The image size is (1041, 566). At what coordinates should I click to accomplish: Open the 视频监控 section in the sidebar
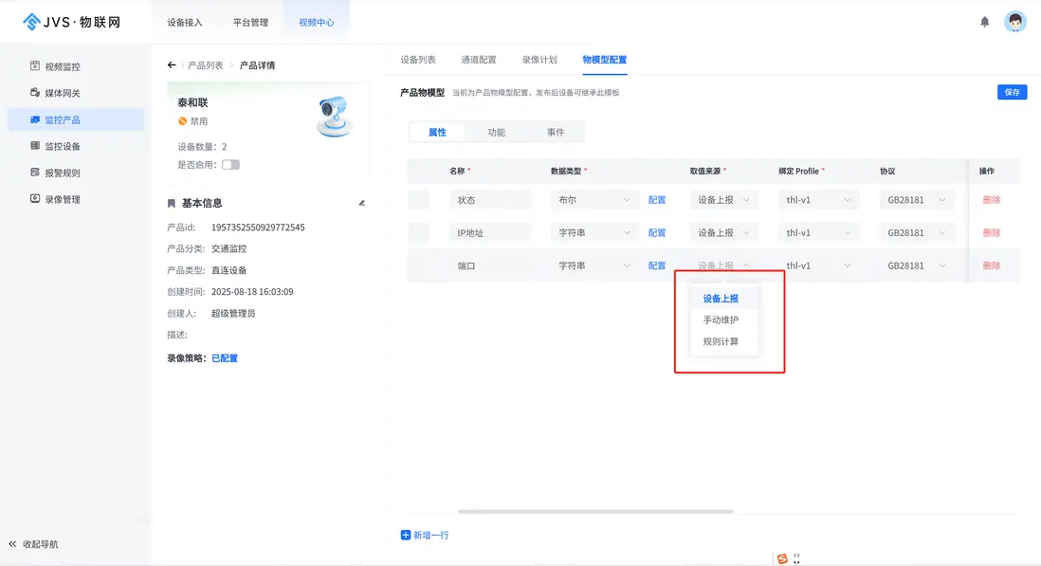click(x=64, y=65)
